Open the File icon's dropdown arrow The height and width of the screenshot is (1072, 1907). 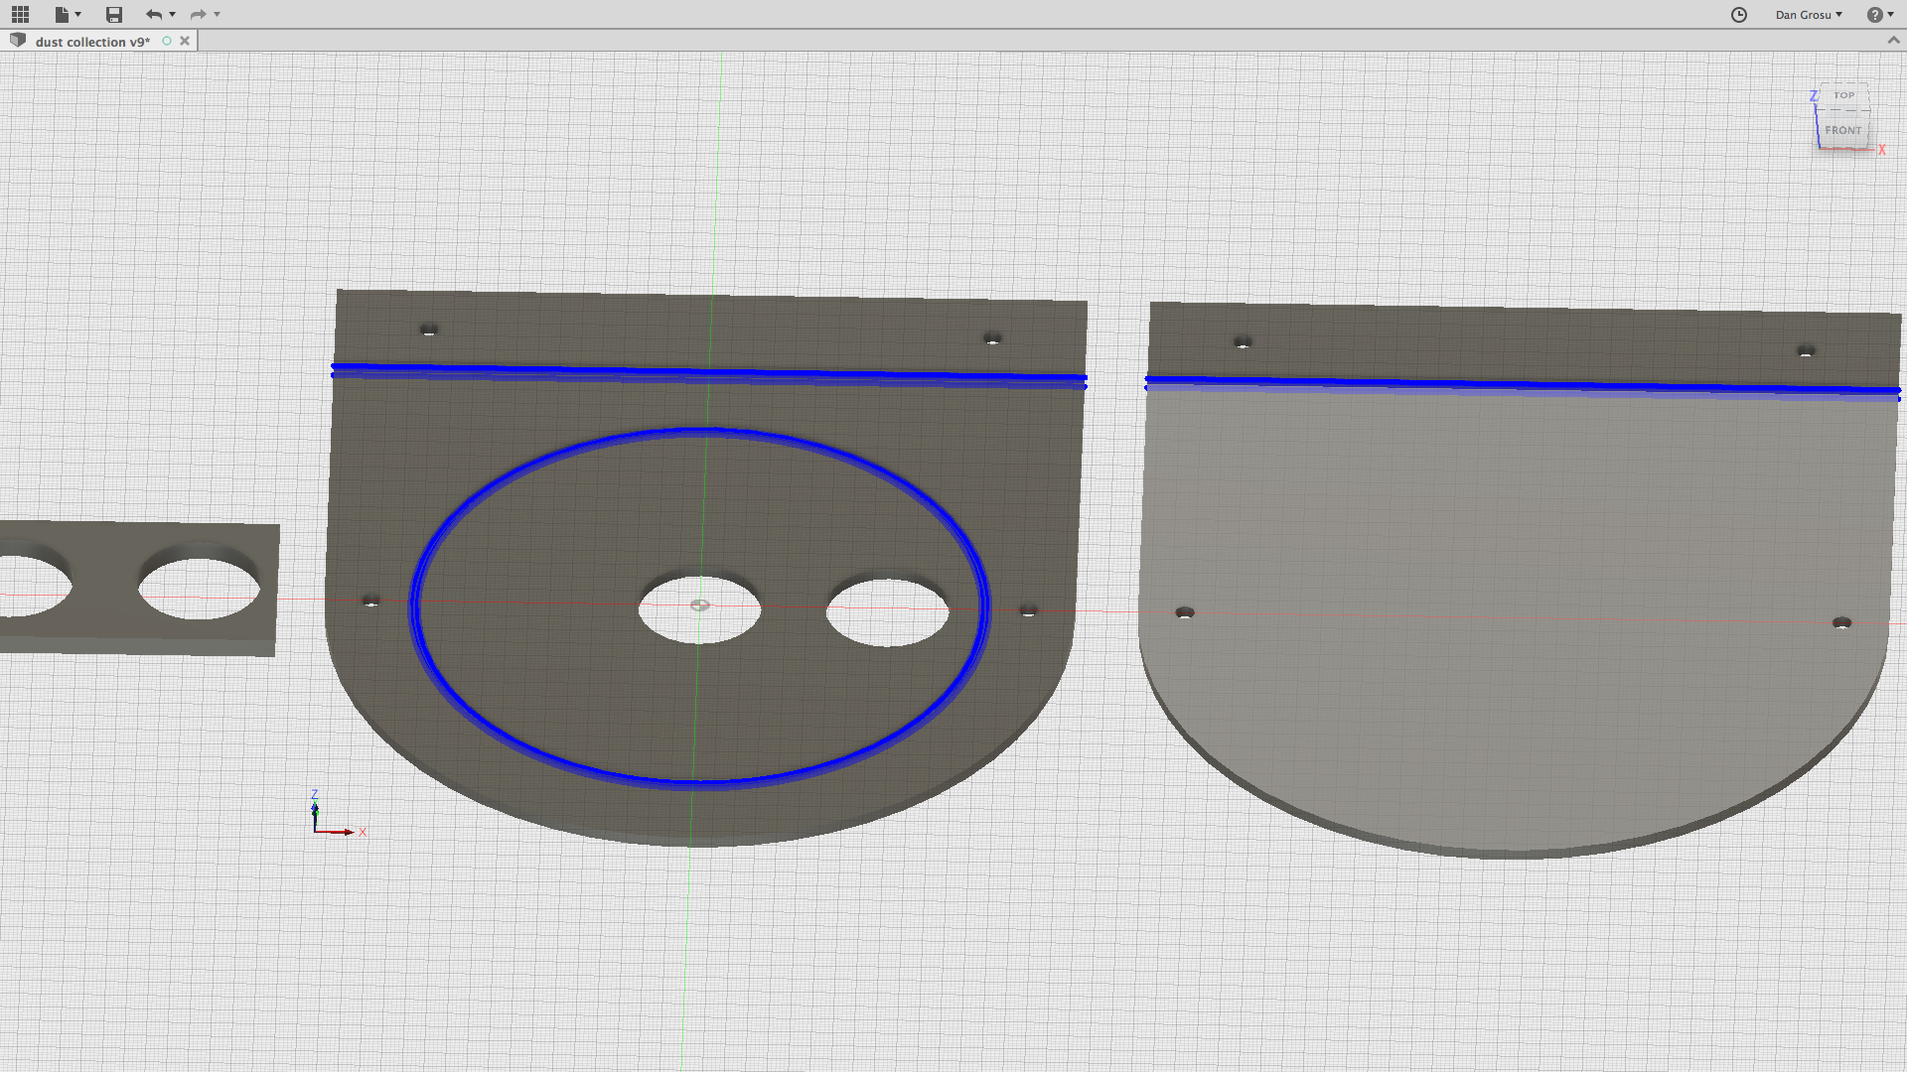tap(75, 14)
